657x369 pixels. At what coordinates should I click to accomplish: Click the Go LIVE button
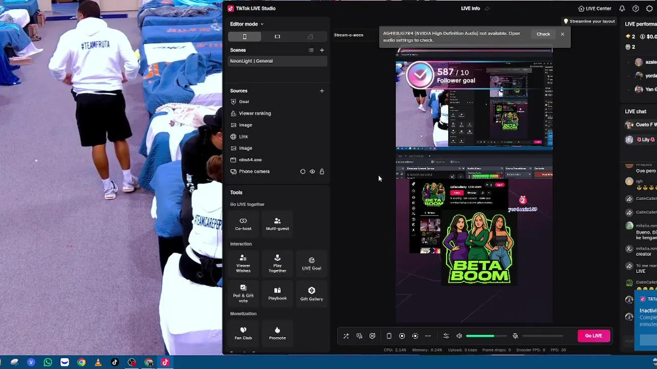coord(593,336)
